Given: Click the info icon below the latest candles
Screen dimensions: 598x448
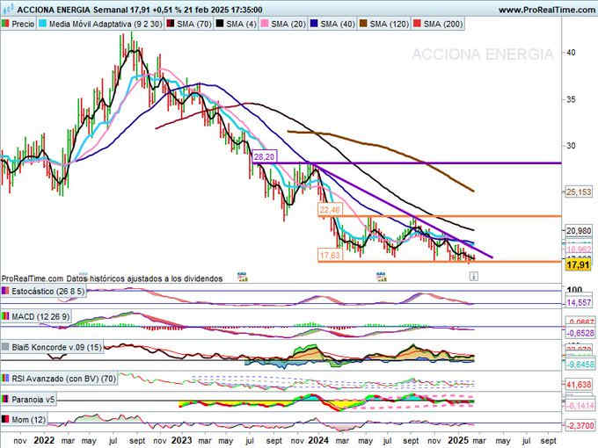Looking at the screenshot, I should (473, 276).
